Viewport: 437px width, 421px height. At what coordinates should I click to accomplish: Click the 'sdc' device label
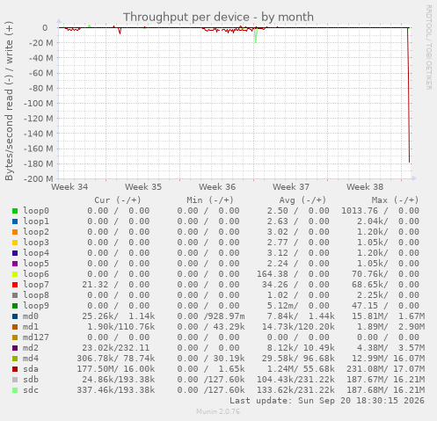[31, 390]
